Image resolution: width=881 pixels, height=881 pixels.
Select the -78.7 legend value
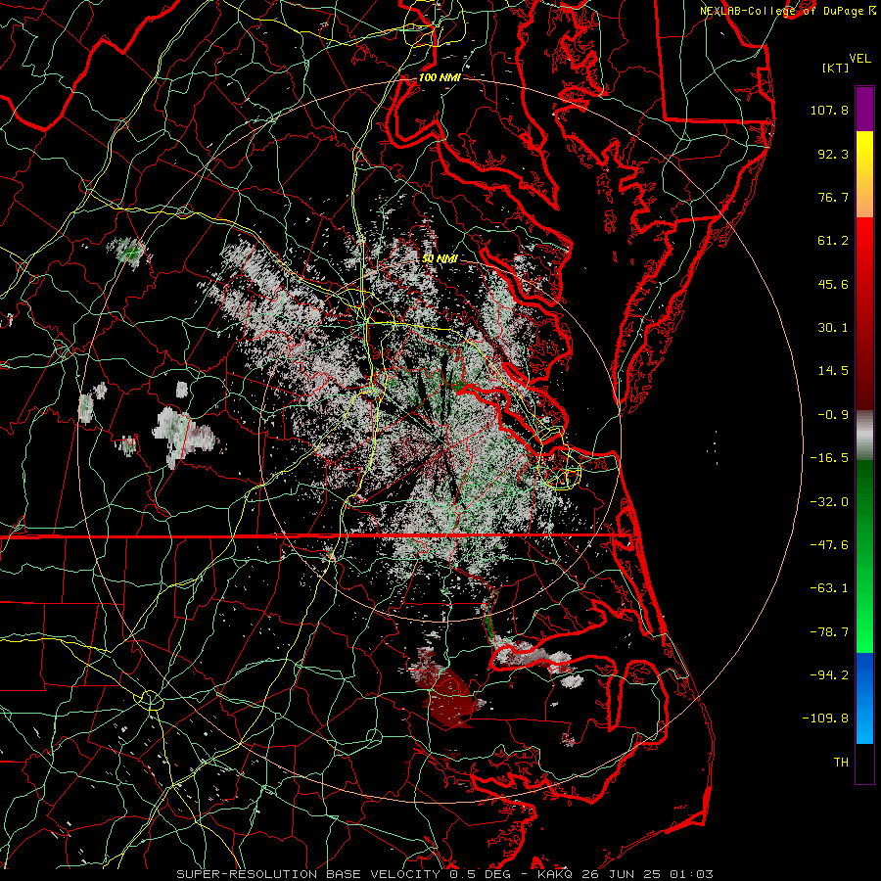pyautogui.click(x=829, y=632)
